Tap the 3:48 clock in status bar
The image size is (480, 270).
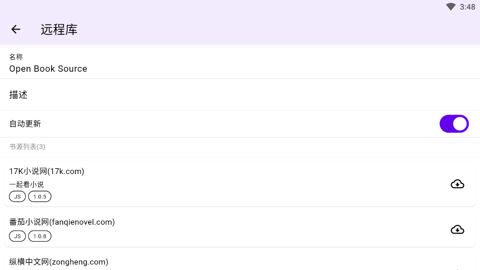click(x=468, y=7)
